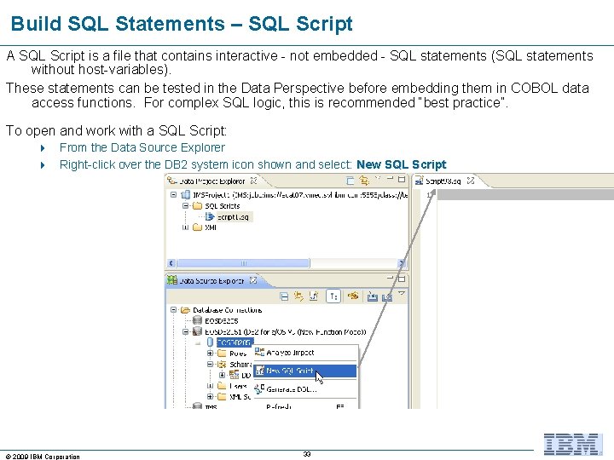This screenshot has height=460, width=614.
Task: Collapse the Database Connections node
Action: (173, 310)
